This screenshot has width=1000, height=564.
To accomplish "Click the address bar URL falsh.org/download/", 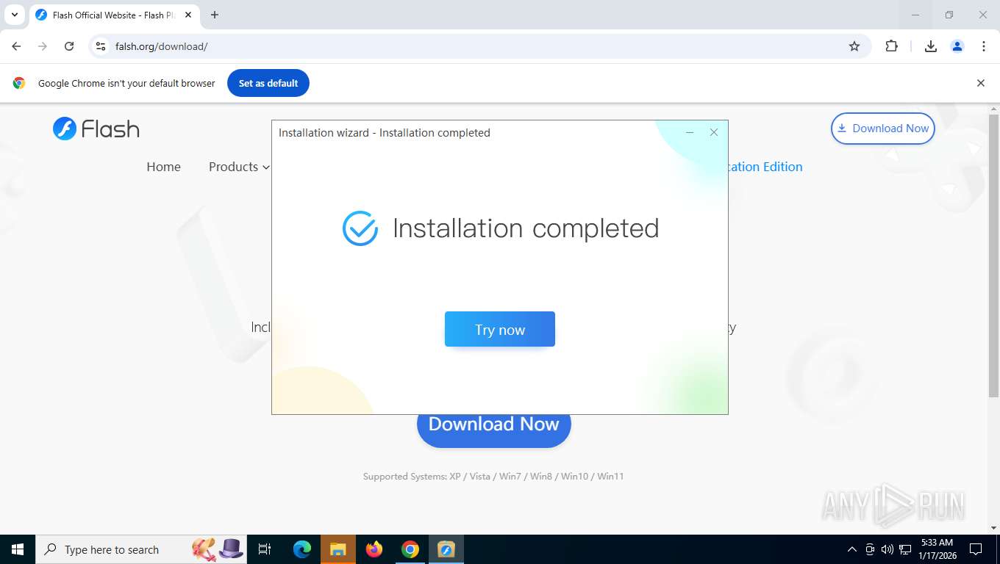I will [x=162, y=46].
